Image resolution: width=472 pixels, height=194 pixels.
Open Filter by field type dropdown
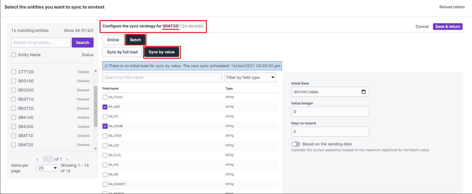(250, 77)
